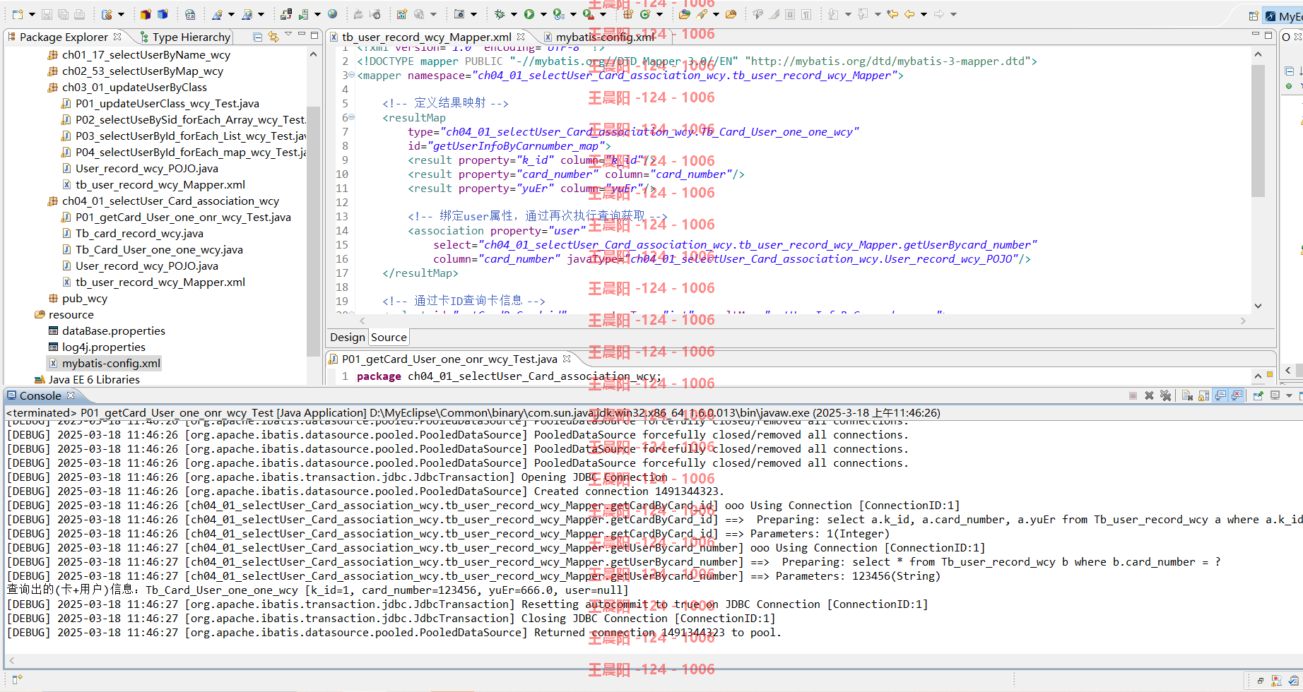Open the Forward navigation history dropdown

(953, 14)
